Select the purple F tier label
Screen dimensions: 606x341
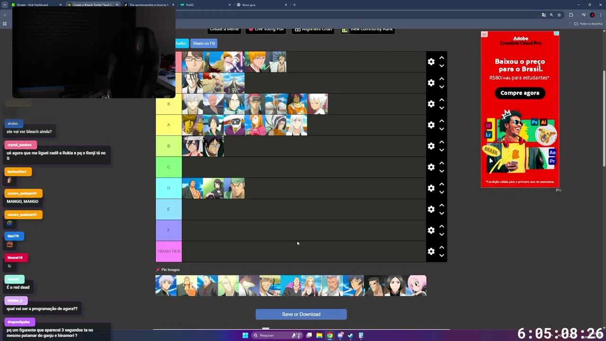[169, 230]
